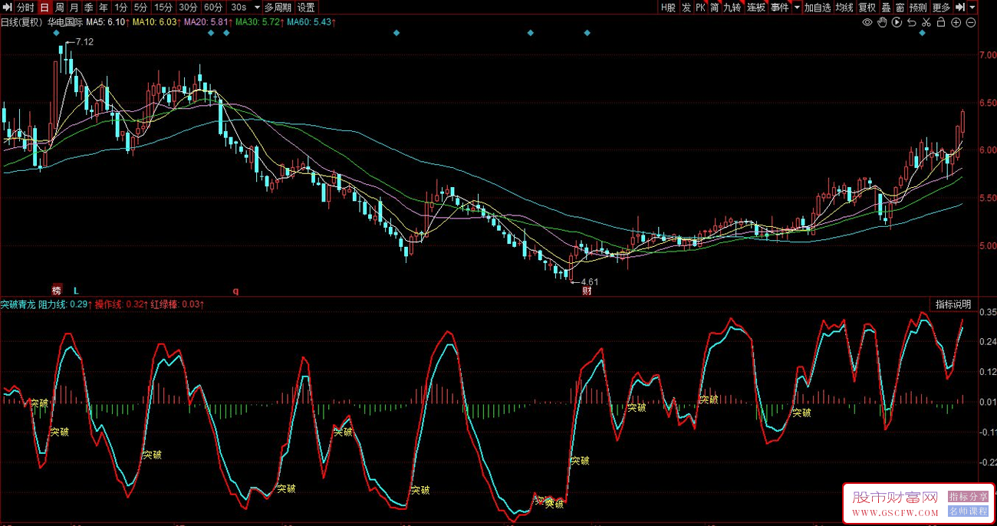
Task: Click the 操作线: 0.32 value
Action: [x=120, y=304]
